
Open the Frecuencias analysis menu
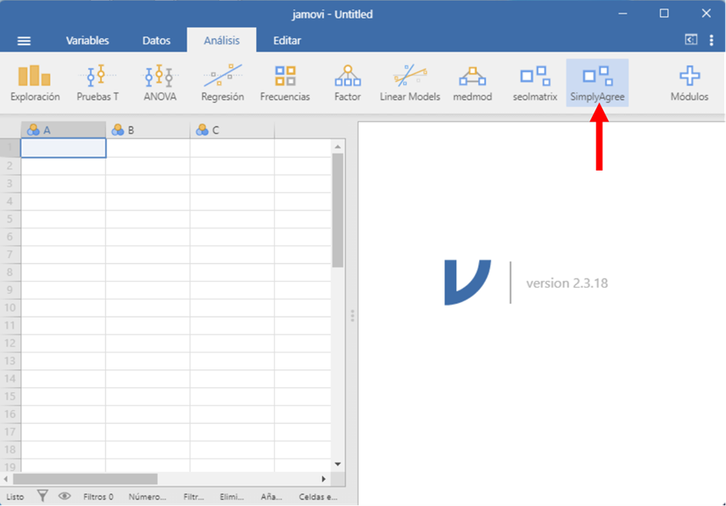point(285,83)
